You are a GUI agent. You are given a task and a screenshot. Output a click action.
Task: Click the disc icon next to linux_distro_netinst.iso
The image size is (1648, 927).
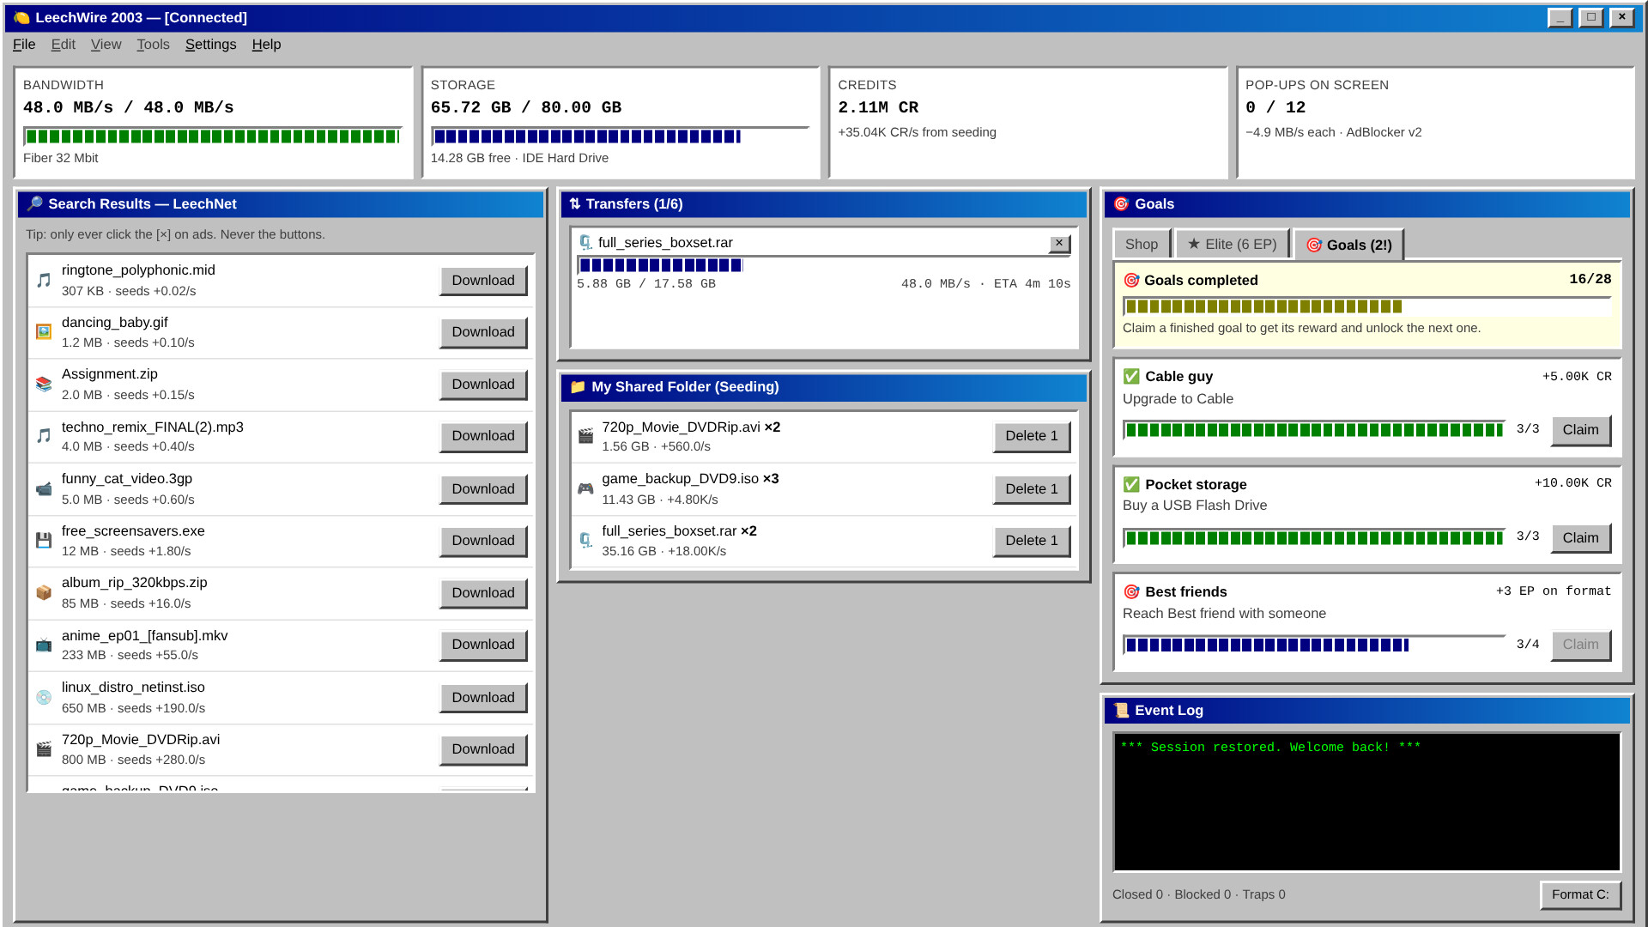point(44,697)
